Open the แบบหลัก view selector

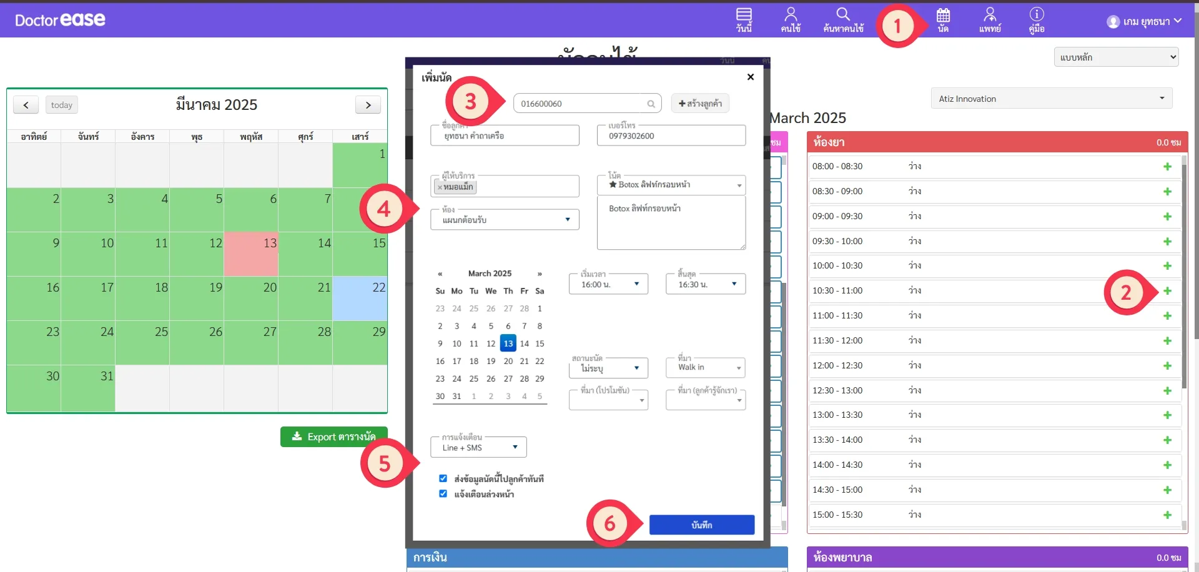coord(1116,57)
